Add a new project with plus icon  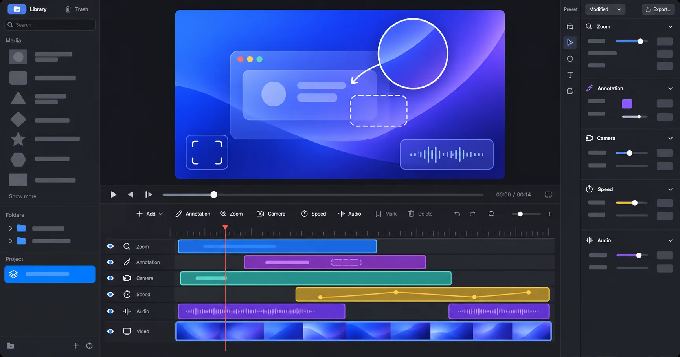tap(76, 346)
